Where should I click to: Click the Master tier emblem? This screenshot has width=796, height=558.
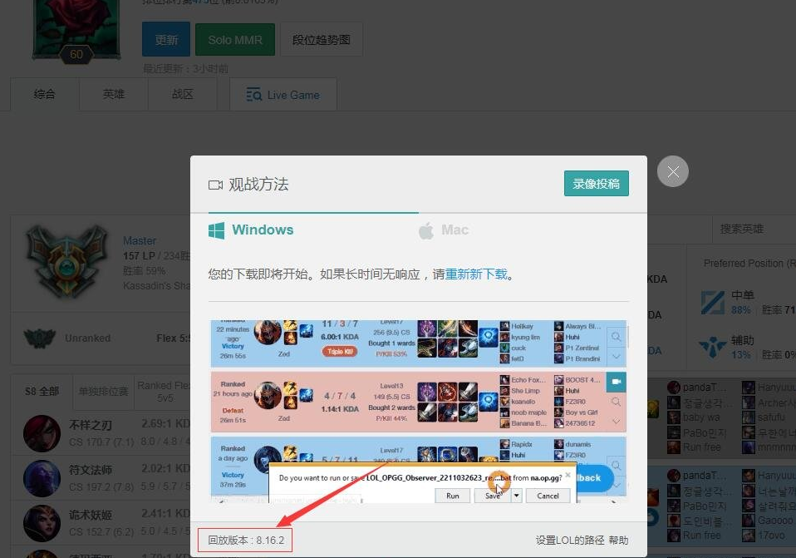[x=66, y=260]
